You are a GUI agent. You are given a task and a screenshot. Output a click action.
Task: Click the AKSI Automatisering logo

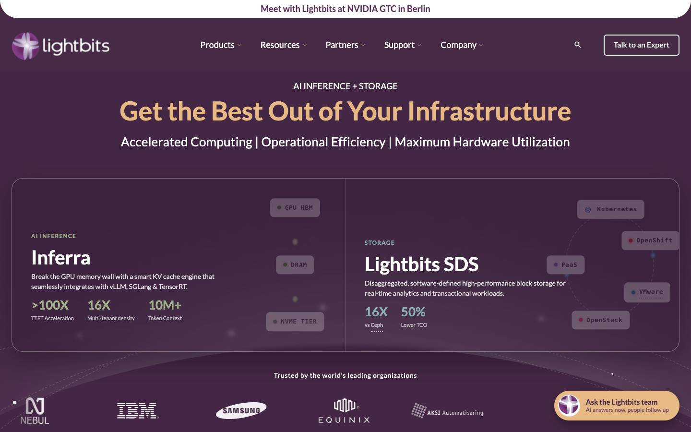(447, 411)
